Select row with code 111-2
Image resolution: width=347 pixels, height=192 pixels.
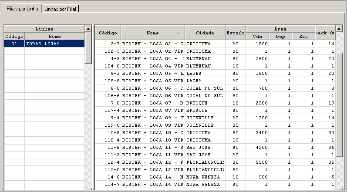[x=215, y=155]
